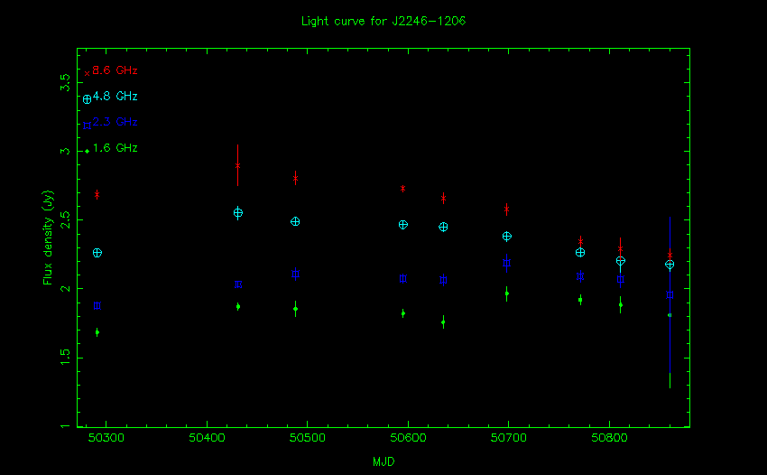
Task: Click the y-axis tick label 3.5
Action: 65,82
